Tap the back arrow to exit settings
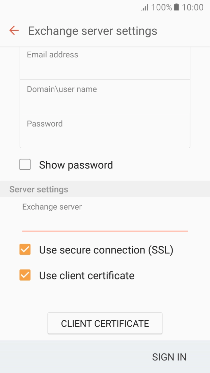Image resolution: width=210 pixels, height=373 pixels. click(x=13, y=30)
